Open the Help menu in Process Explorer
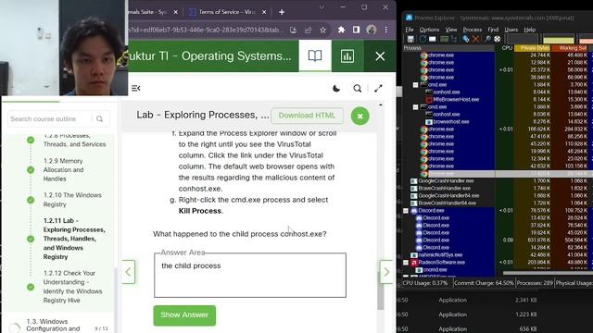Screen dimensions: 593x333 [529, 30]
